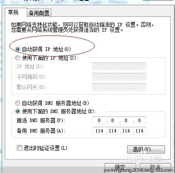175x173 pixels.
Task: Click the 退出时验证设置 label text
Action: tap(45, 148)
